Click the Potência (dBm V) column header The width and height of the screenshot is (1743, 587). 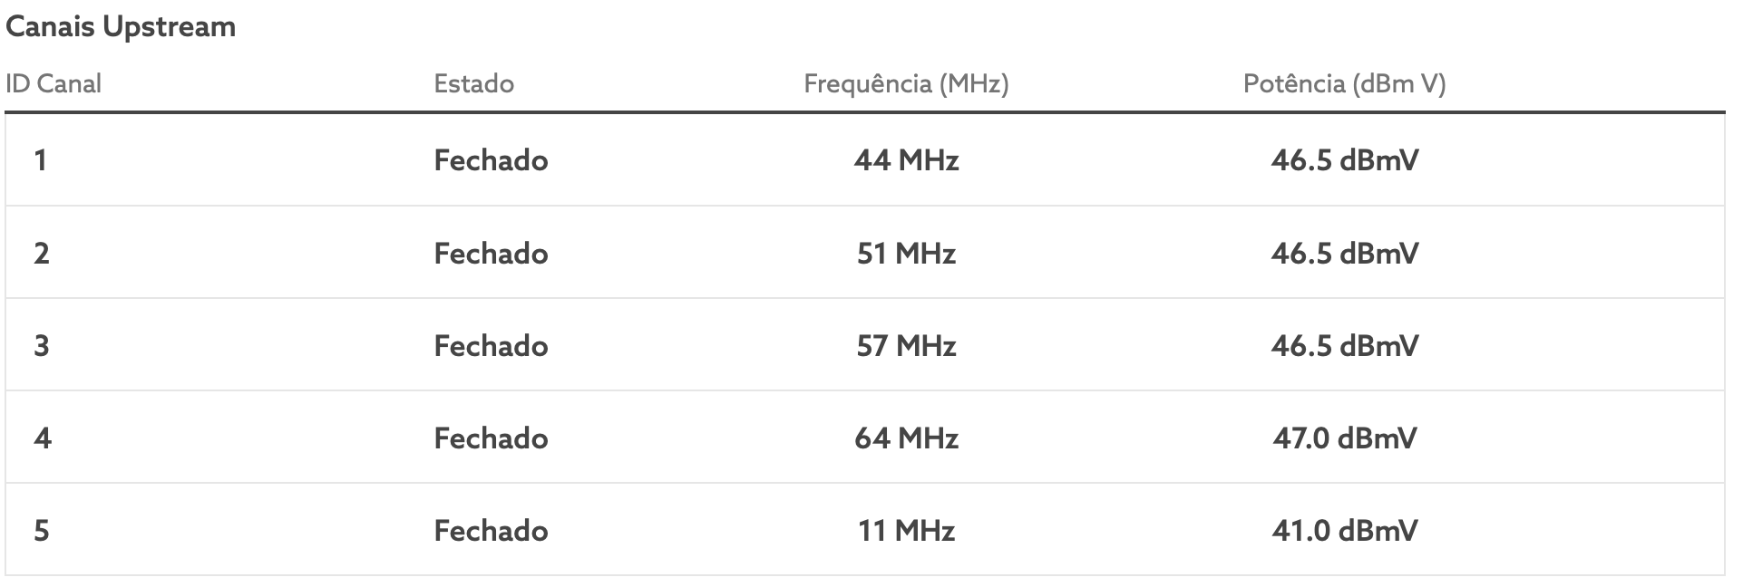1344,84
